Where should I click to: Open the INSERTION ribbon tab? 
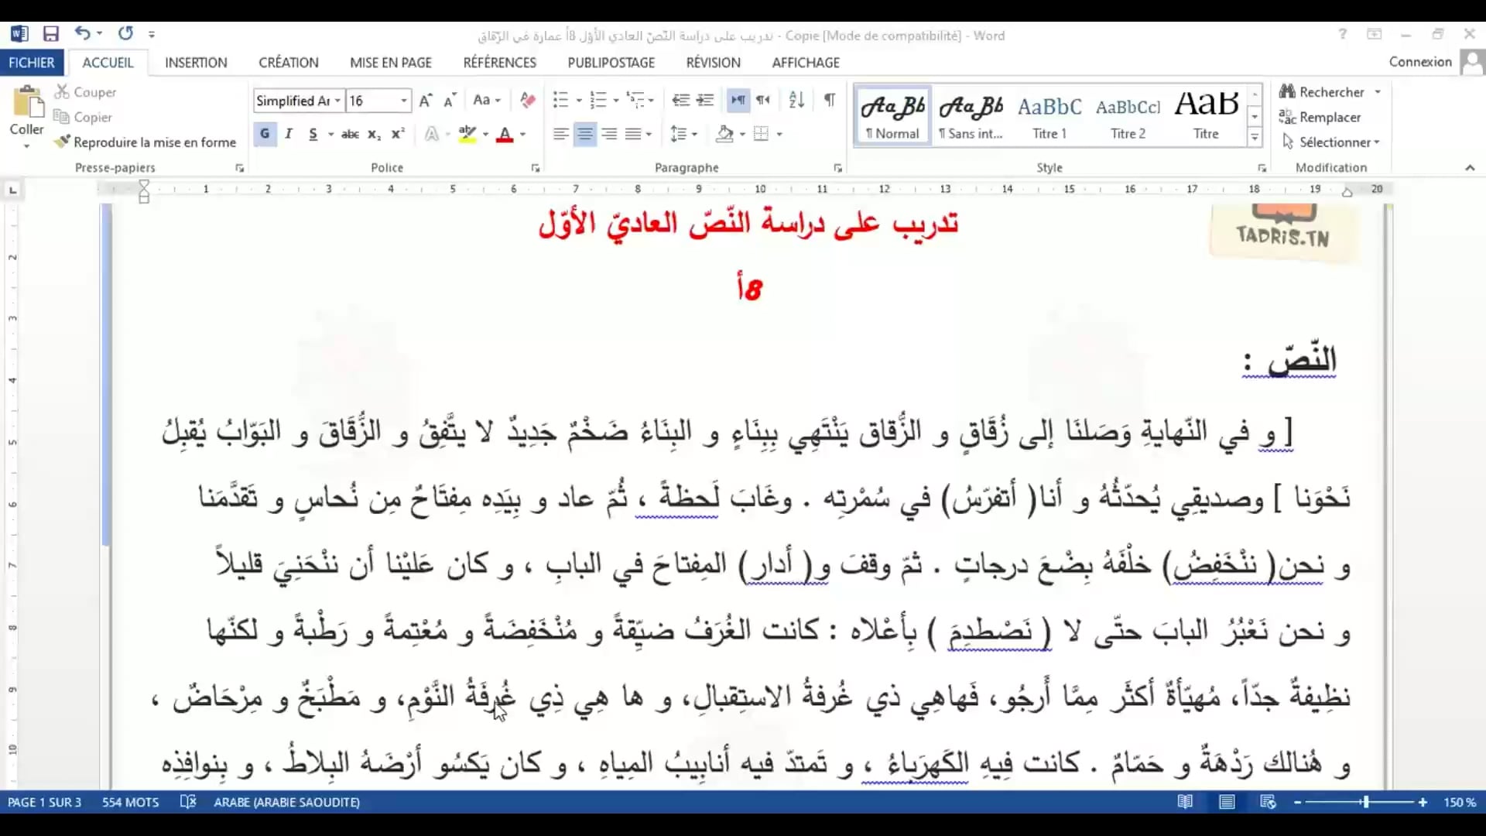(196, 63)
